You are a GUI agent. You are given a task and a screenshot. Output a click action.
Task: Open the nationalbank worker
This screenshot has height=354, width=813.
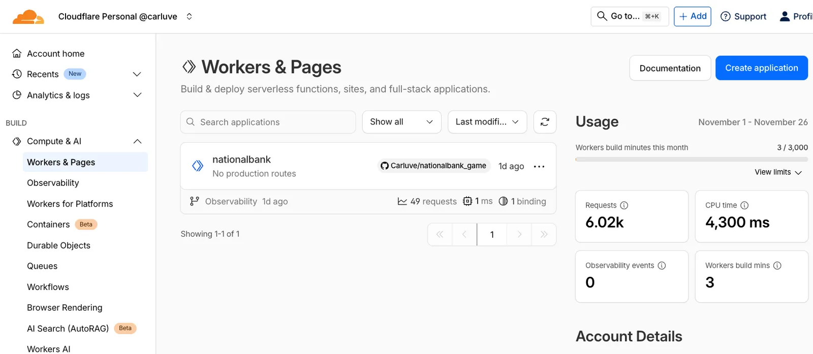coord(241,159)
